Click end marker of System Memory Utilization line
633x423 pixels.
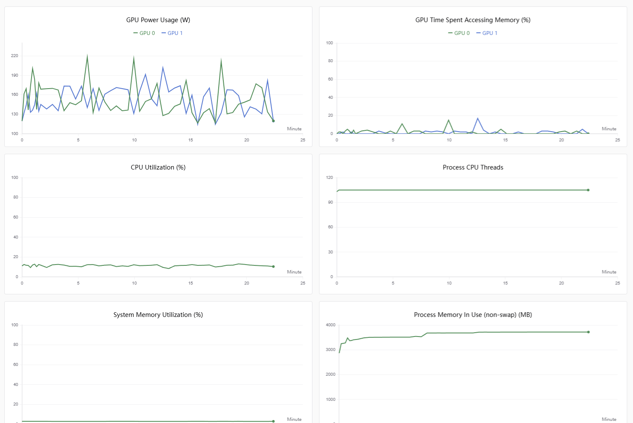[x=273, y=421]
